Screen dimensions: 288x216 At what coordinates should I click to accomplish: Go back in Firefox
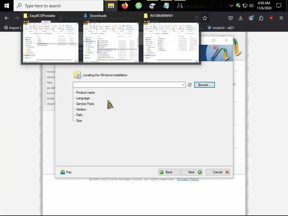point(7,18)
